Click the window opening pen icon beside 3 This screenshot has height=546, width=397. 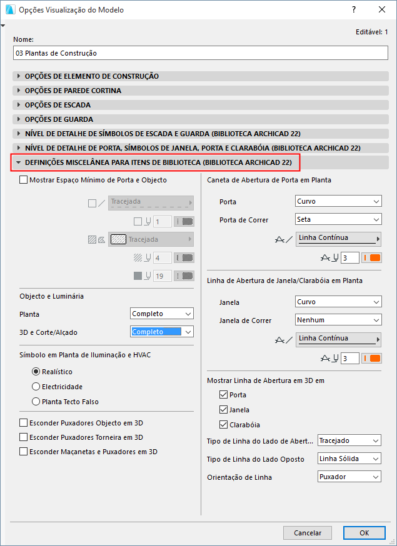pyautogui.click(x=329, y=359)
